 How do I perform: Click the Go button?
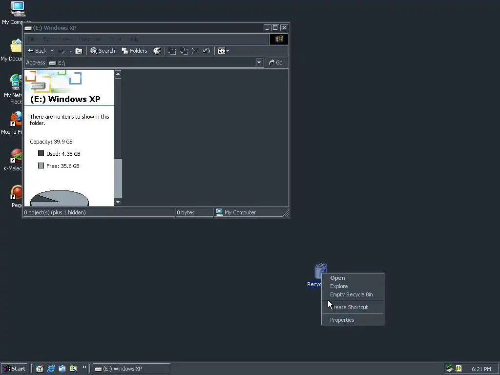tap(276, 62)
